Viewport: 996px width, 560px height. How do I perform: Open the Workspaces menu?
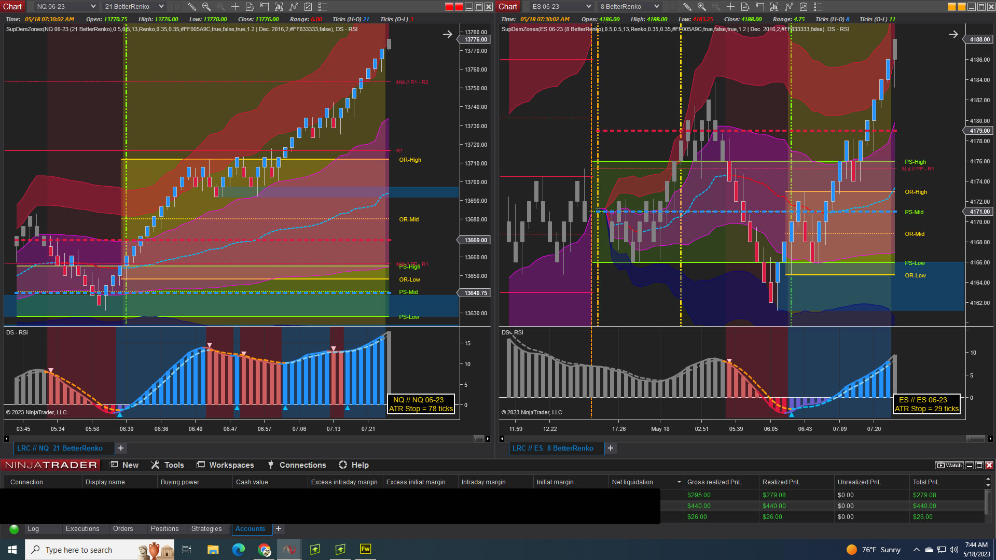(x=225, y=465)
